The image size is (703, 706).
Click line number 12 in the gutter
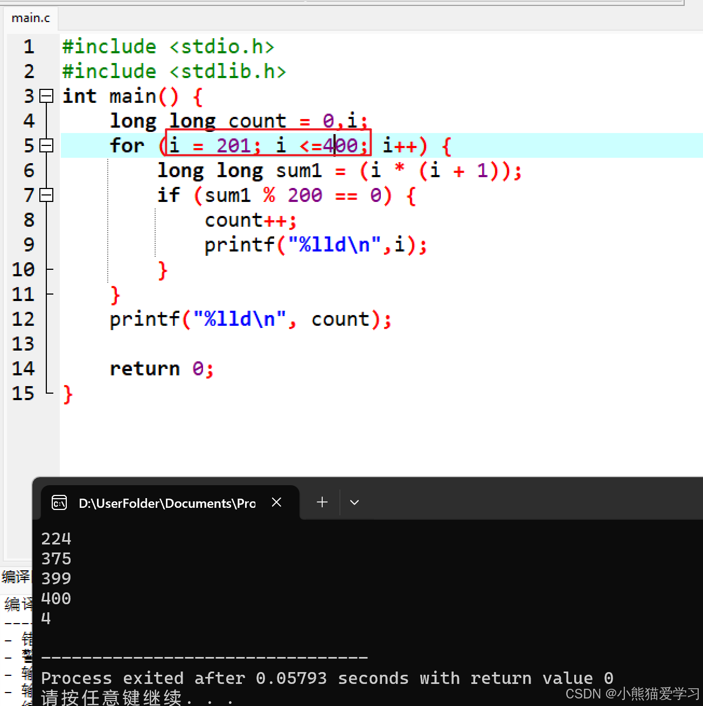pos(23,319)
